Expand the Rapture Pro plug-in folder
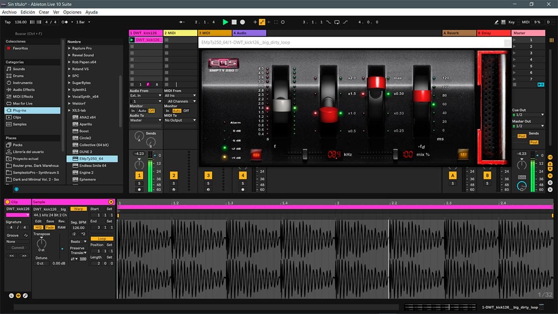 click(69, 48)
